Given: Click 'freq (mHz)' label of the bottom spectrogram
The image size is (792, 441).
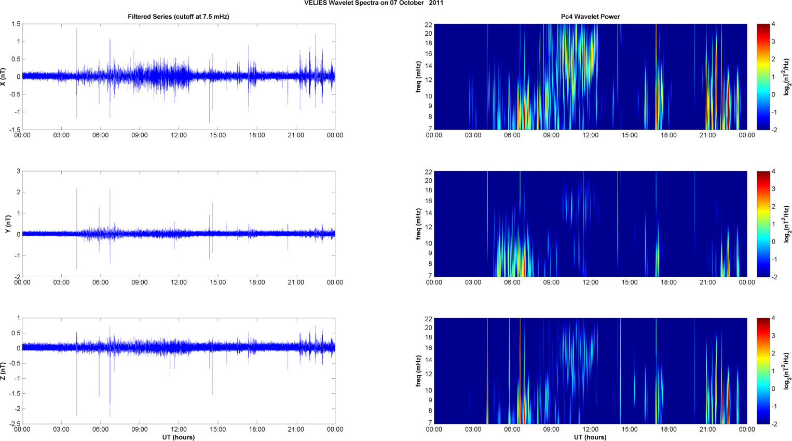Looking at the screenshot, I should coord(418,371).
